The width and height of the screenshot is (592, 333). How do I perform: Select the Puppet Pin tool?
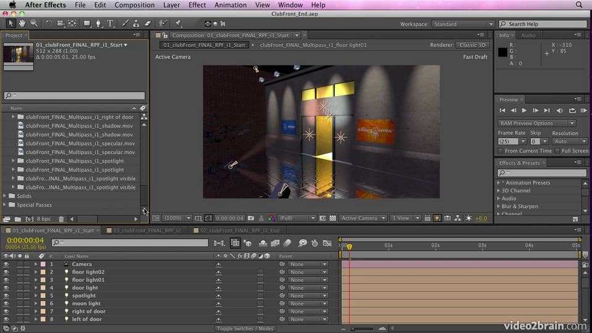coord(178,23)
